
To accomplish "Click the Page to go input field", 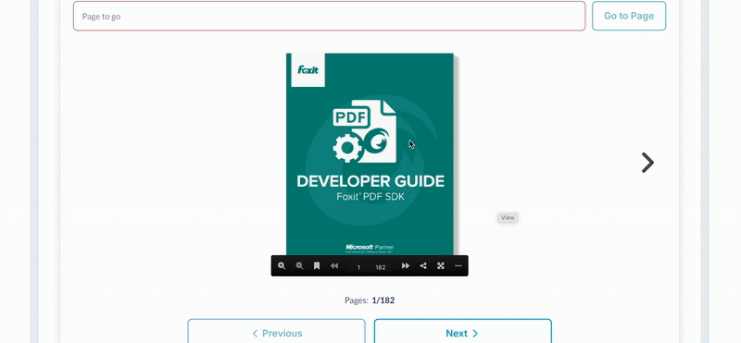I will (x=330, y=16).
